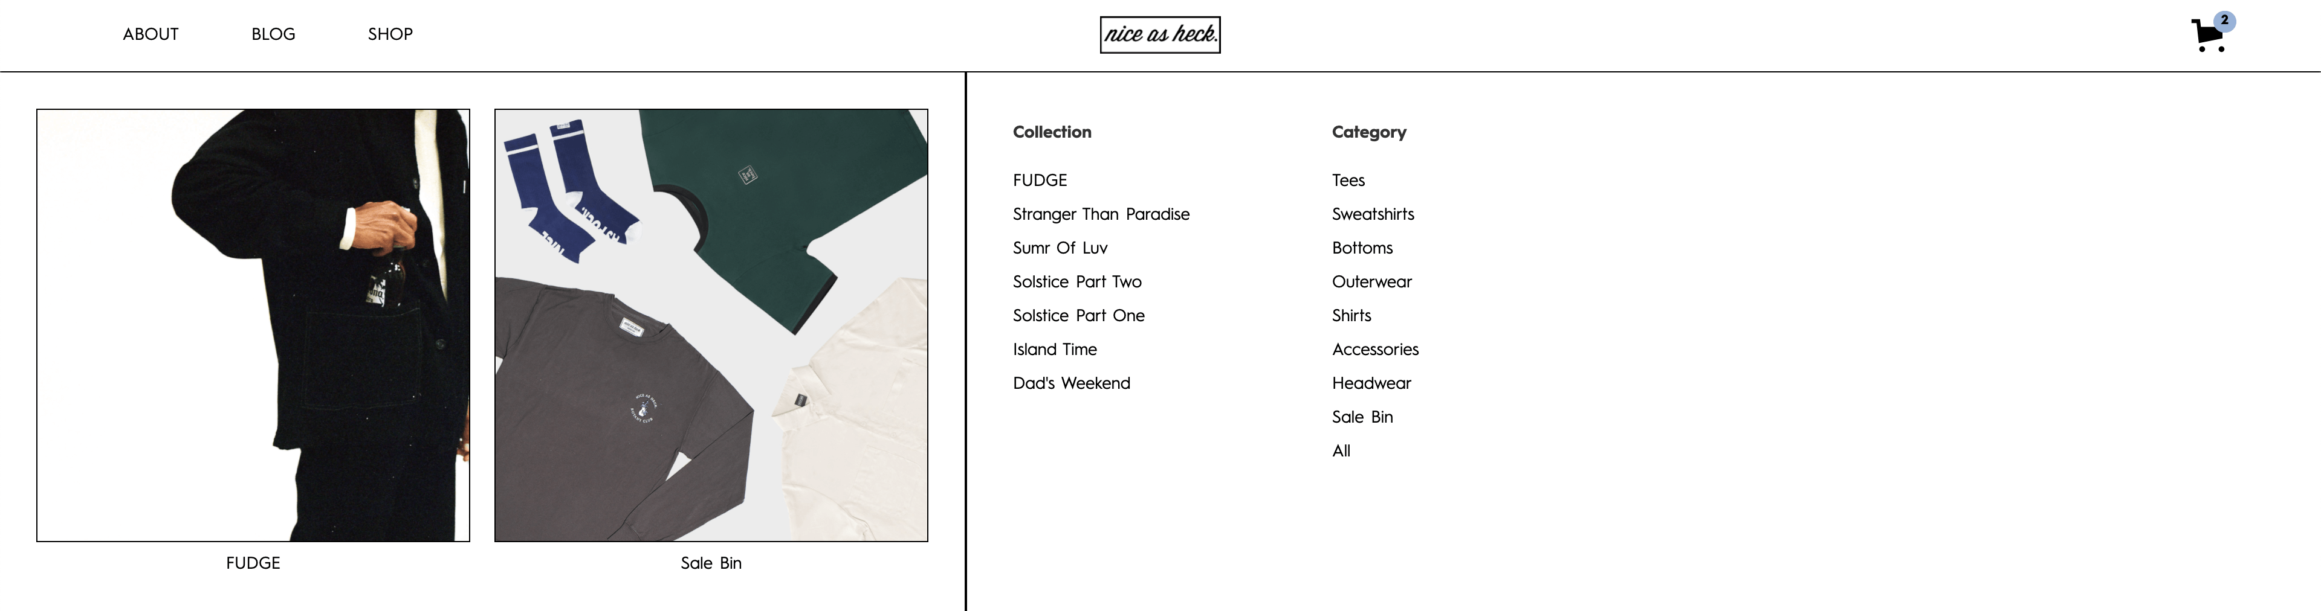Open Stranger Than Paradise collection
The width and height of the screenshot is (2321, 611).
tap(1101, 214)
